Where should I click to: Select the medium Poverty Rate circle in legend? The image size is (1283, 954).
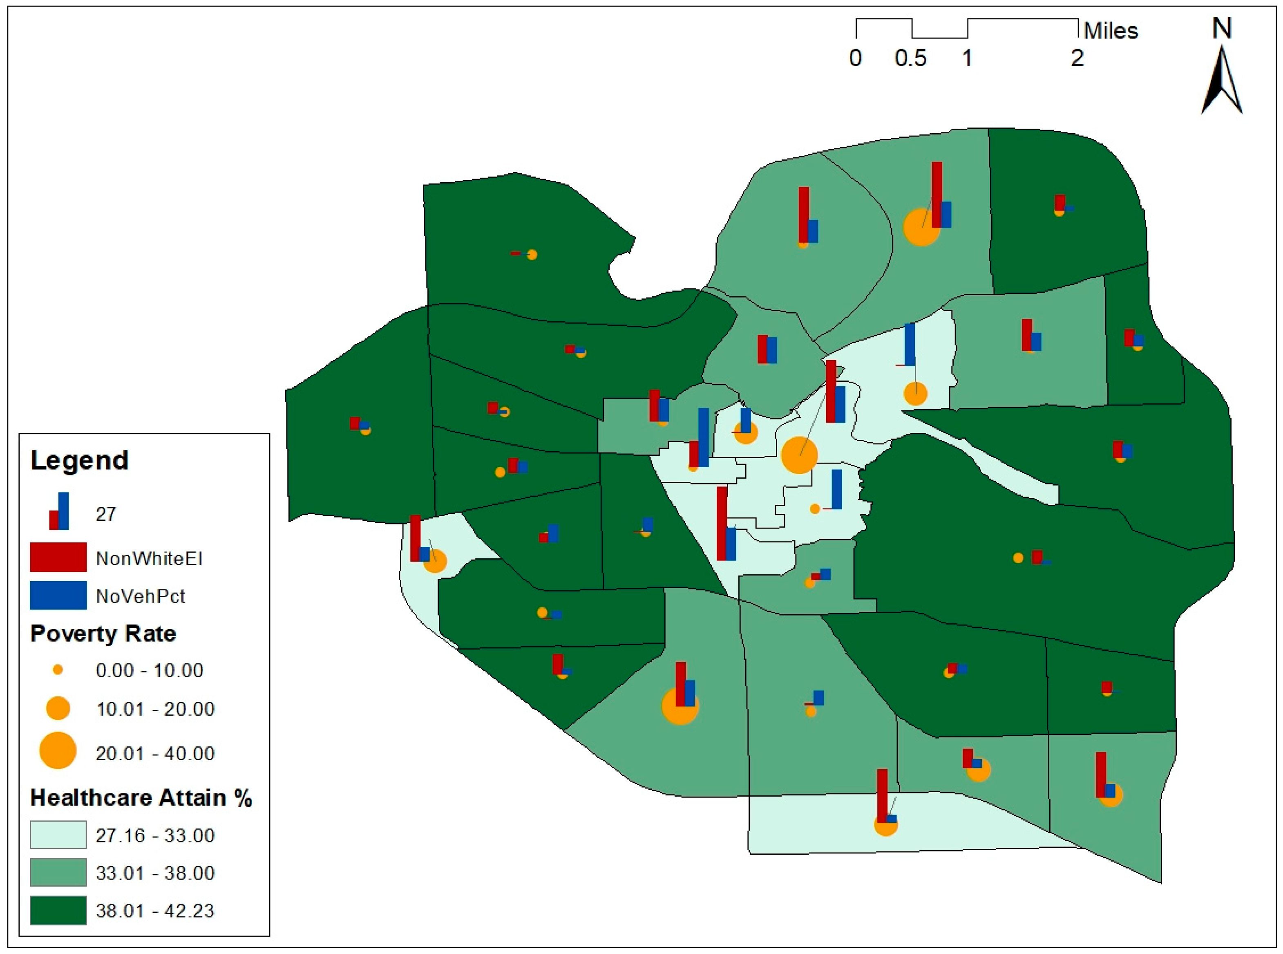(58, 708)
